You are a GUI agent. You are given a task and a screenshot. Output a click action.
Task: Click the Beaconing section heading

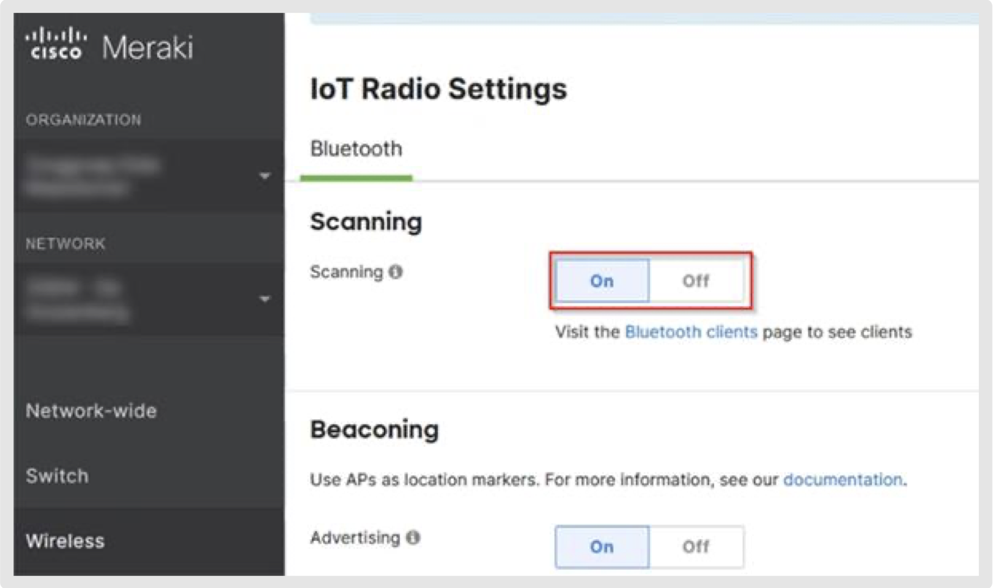pyautogui.click(x=374, y=430)
